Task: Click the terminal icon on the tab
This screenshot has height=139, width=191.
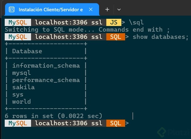Action: pyautogui.click(x=12, y=9)
